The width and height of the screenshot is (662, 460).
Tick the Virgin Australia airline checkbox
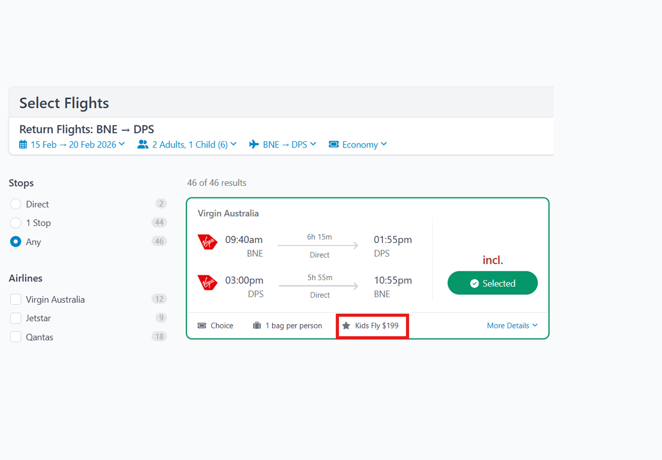click(x=16, y=300)
